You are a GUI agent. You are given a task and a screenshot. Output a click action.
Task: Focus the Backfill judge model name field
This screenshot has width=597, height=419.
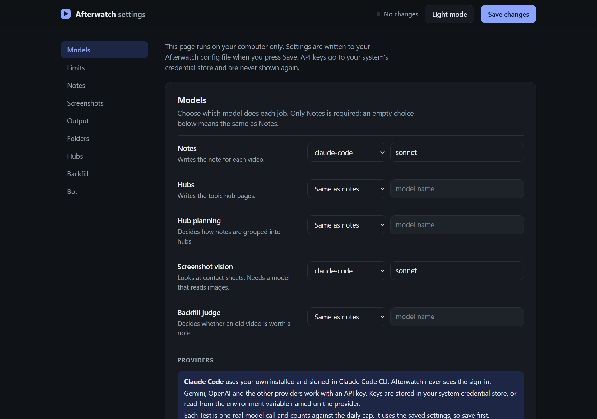click(x=457, y=317)
